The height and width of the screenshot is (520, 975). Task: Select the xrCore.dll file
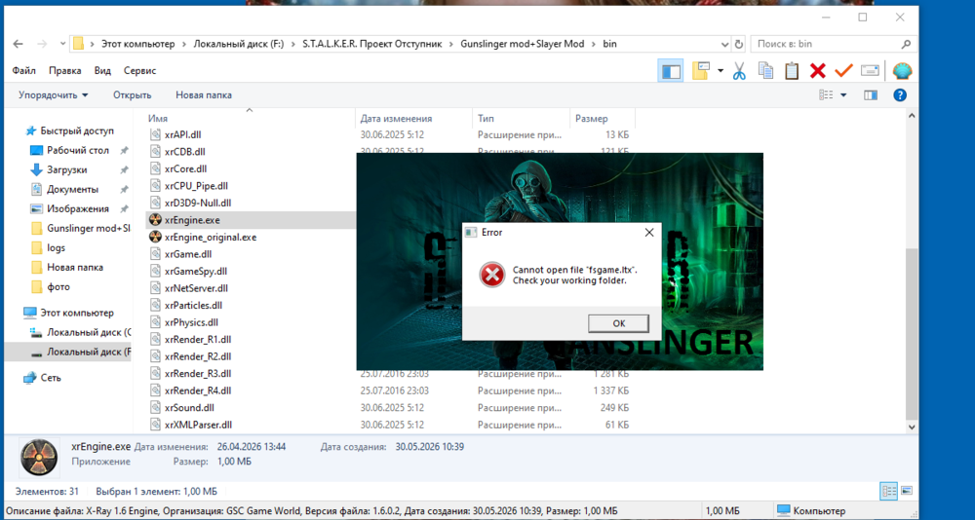[185, 168]
